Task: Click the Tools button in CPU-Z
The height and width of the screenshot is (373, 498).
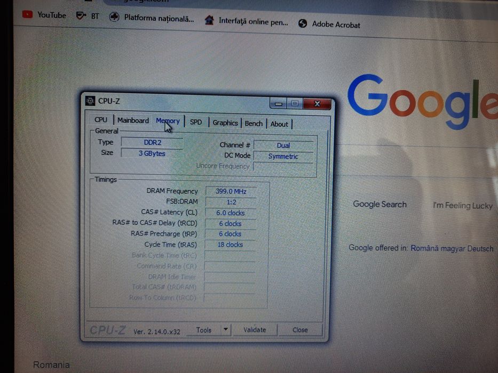Action: [203, 330]
